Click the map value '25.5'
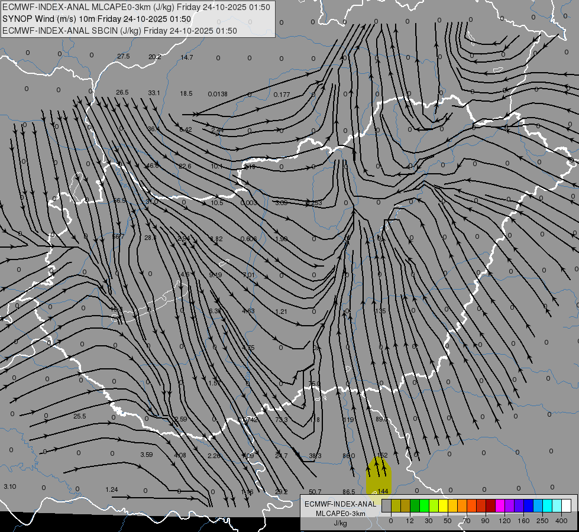579x532 pixels. click(x=79, y=416)
